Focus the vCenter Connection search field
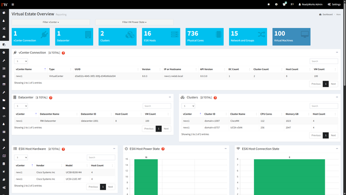The width and height of the screenshot is (346, 195). (324, 61)
